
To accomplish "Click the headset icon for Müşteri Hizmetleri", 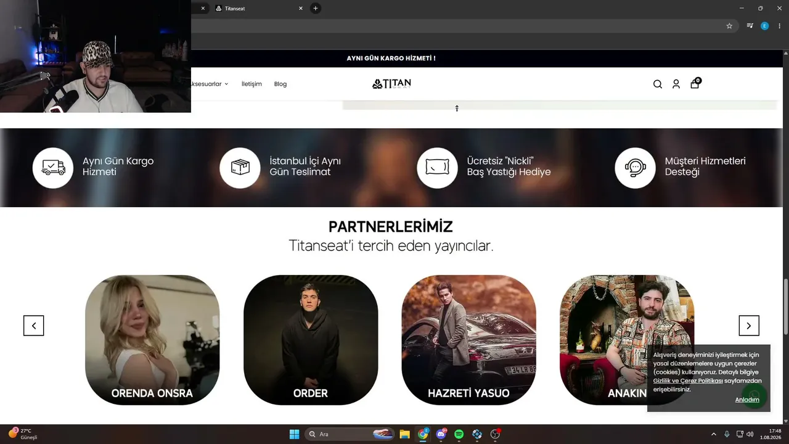I will 635,168.
